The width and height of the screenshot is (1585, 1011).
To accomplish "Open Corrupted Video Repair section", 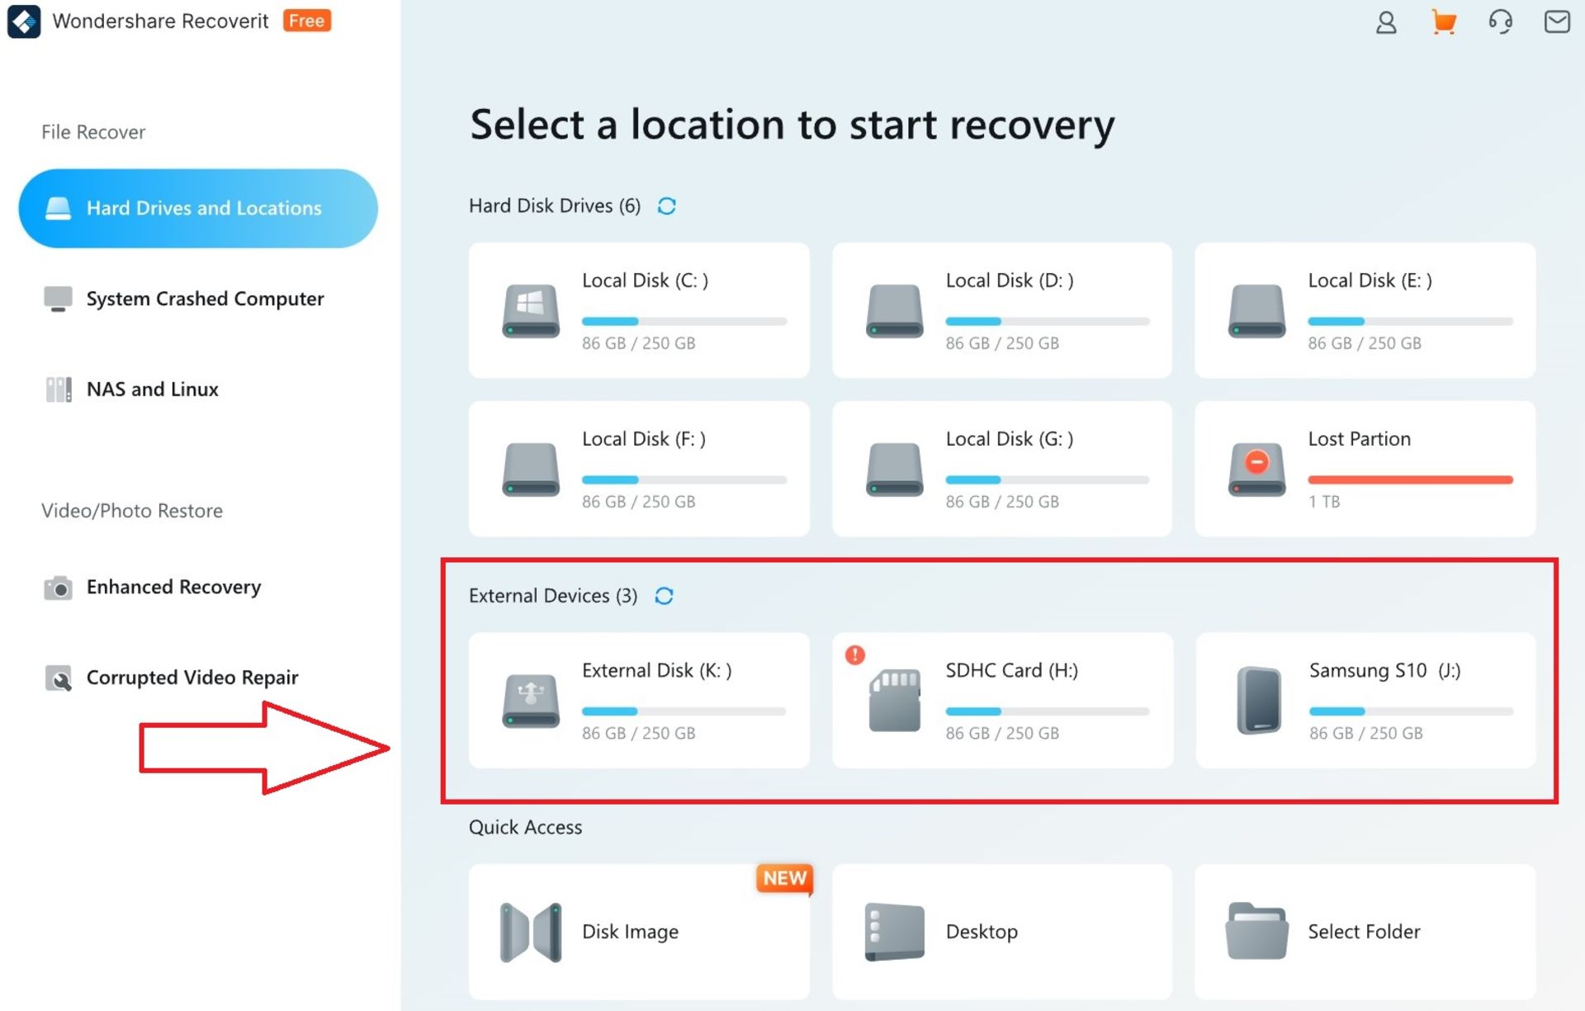I will [x=192, y=678].
